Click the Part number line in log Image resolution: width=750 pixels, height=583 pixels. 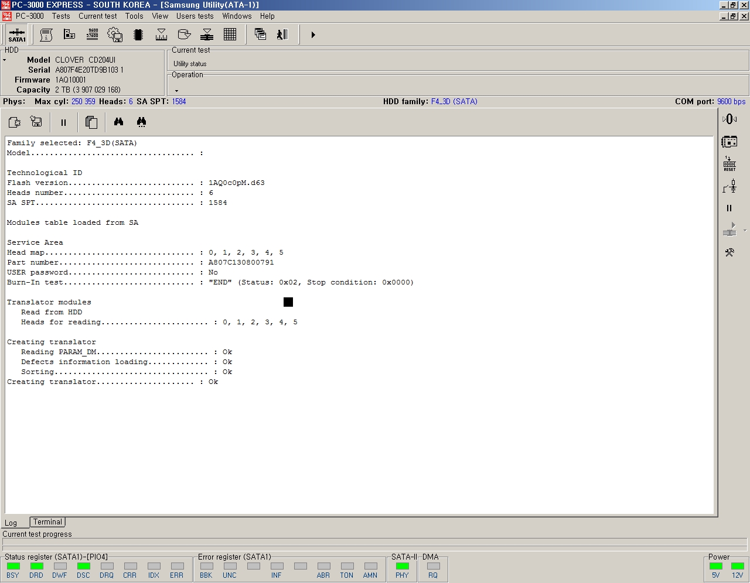click(x=141, y=262)
